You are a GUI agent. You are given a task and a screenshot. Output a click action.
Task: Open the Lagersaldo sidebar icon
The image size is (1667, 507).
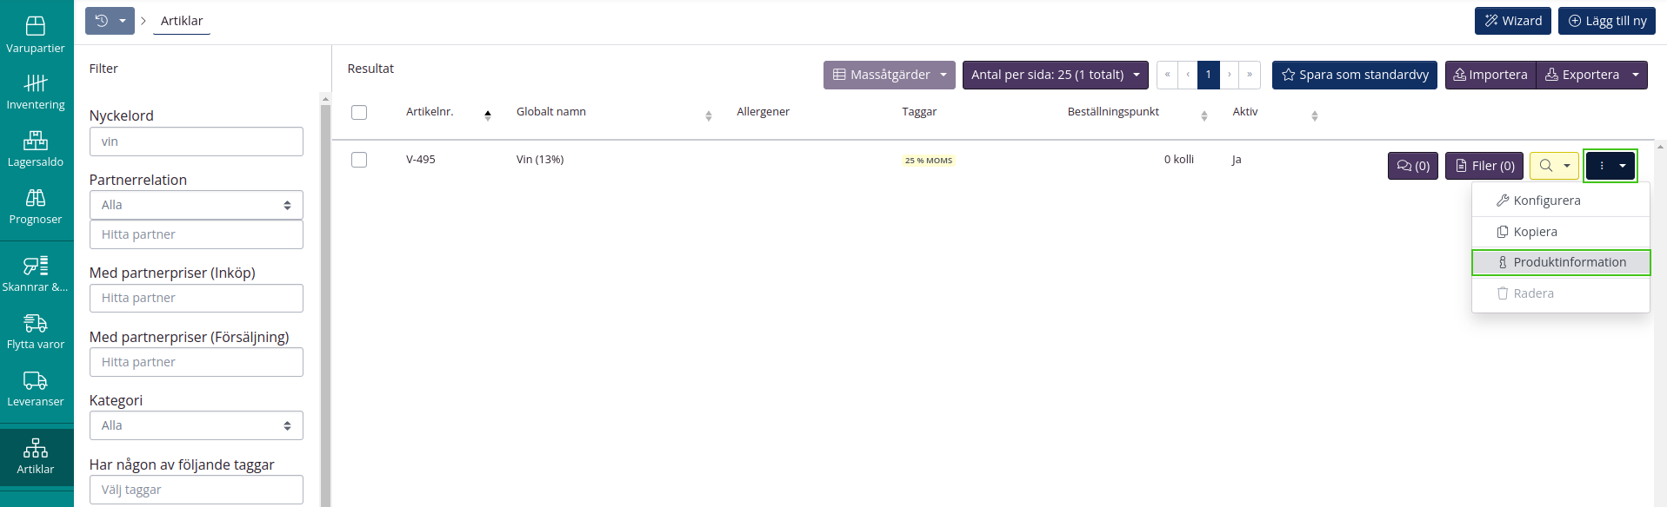click(36, 149)
